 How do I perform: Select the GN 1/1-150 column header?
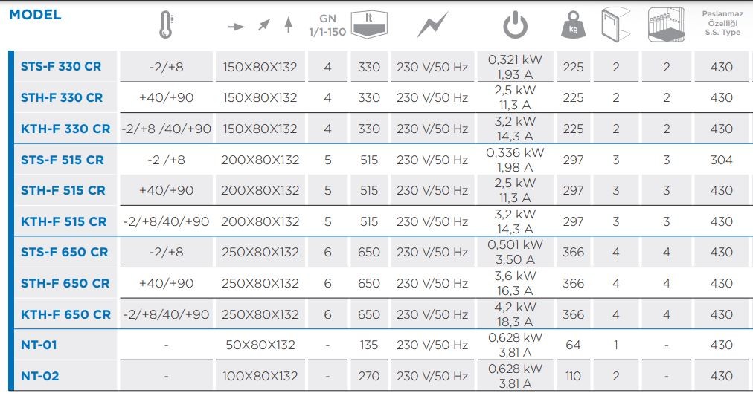327,26
